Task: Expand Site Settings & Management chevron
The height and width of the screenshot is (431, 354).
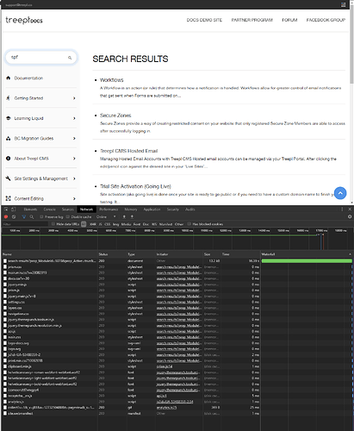Action: click(x=74, y=178)
